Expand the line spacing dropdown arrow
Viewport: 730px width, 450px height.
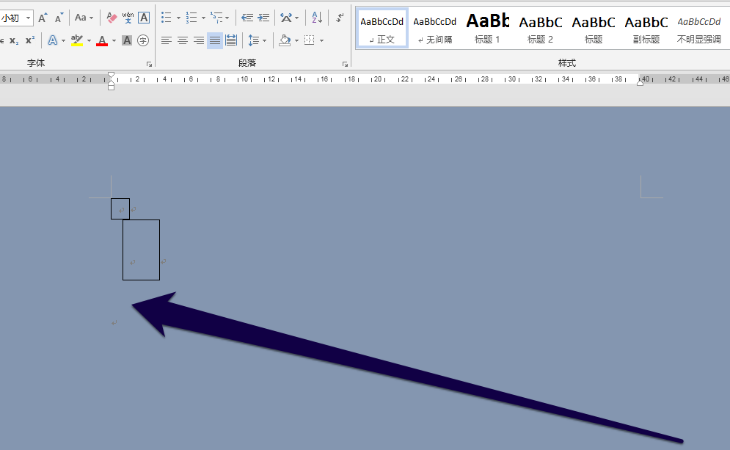(x=265, y=41)
